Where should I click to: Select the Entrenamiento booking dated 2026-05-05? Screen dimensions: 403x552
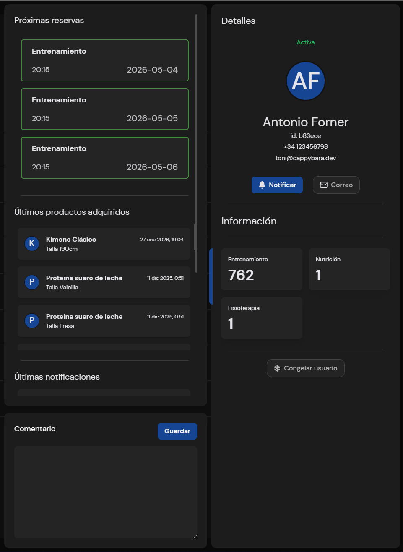[x=105, y=109]
